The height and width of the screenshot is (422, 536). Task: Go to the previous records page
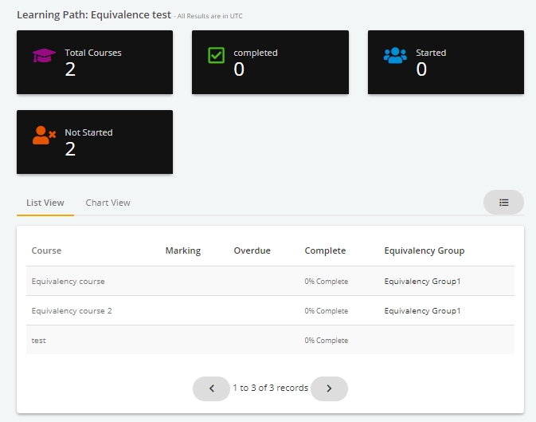point(211,388)
